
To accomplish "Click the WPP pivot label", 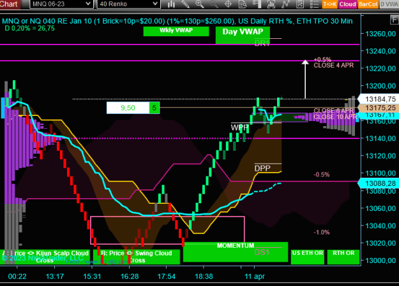I will pos(239,127).
